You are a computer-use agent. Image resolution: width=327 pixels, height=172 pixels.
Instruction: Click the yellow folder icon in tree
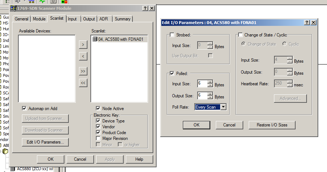[x=5, y=151]
